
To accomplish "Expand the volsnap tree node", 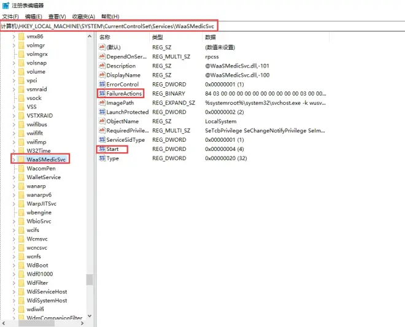I will (x=13, y=63).
